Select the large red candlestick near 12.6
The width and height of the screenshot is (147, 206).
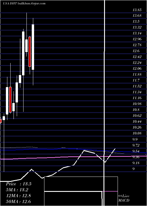(x=30, y=52)
